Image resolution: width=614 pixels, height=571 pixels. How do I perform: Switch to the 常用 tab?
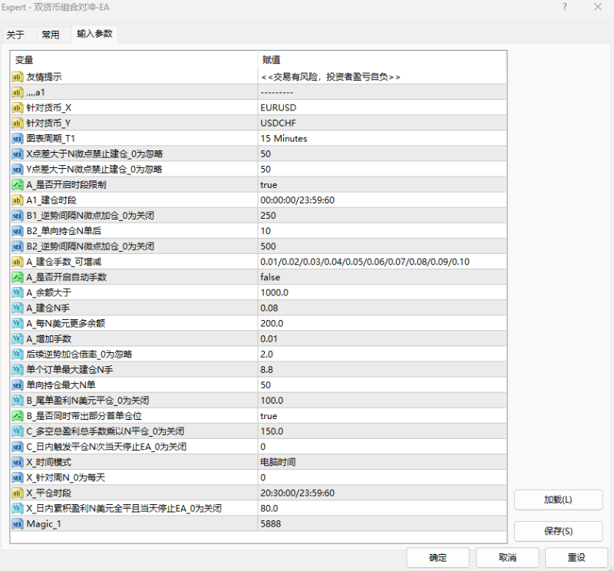coord(51,34)
